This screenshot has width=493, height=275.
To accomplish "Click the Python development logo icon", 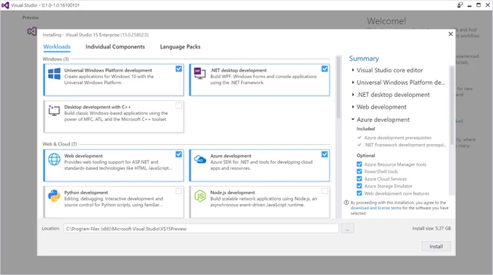I will pos(54,196).
